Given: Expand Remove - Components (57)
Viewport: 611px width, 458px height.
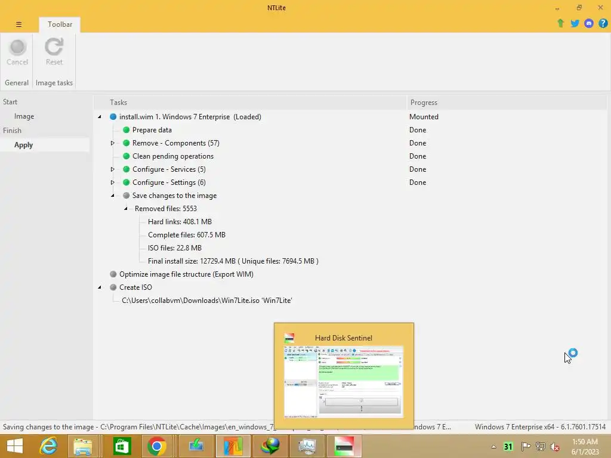Looking at the screenshot, I should tap(113, 143).
